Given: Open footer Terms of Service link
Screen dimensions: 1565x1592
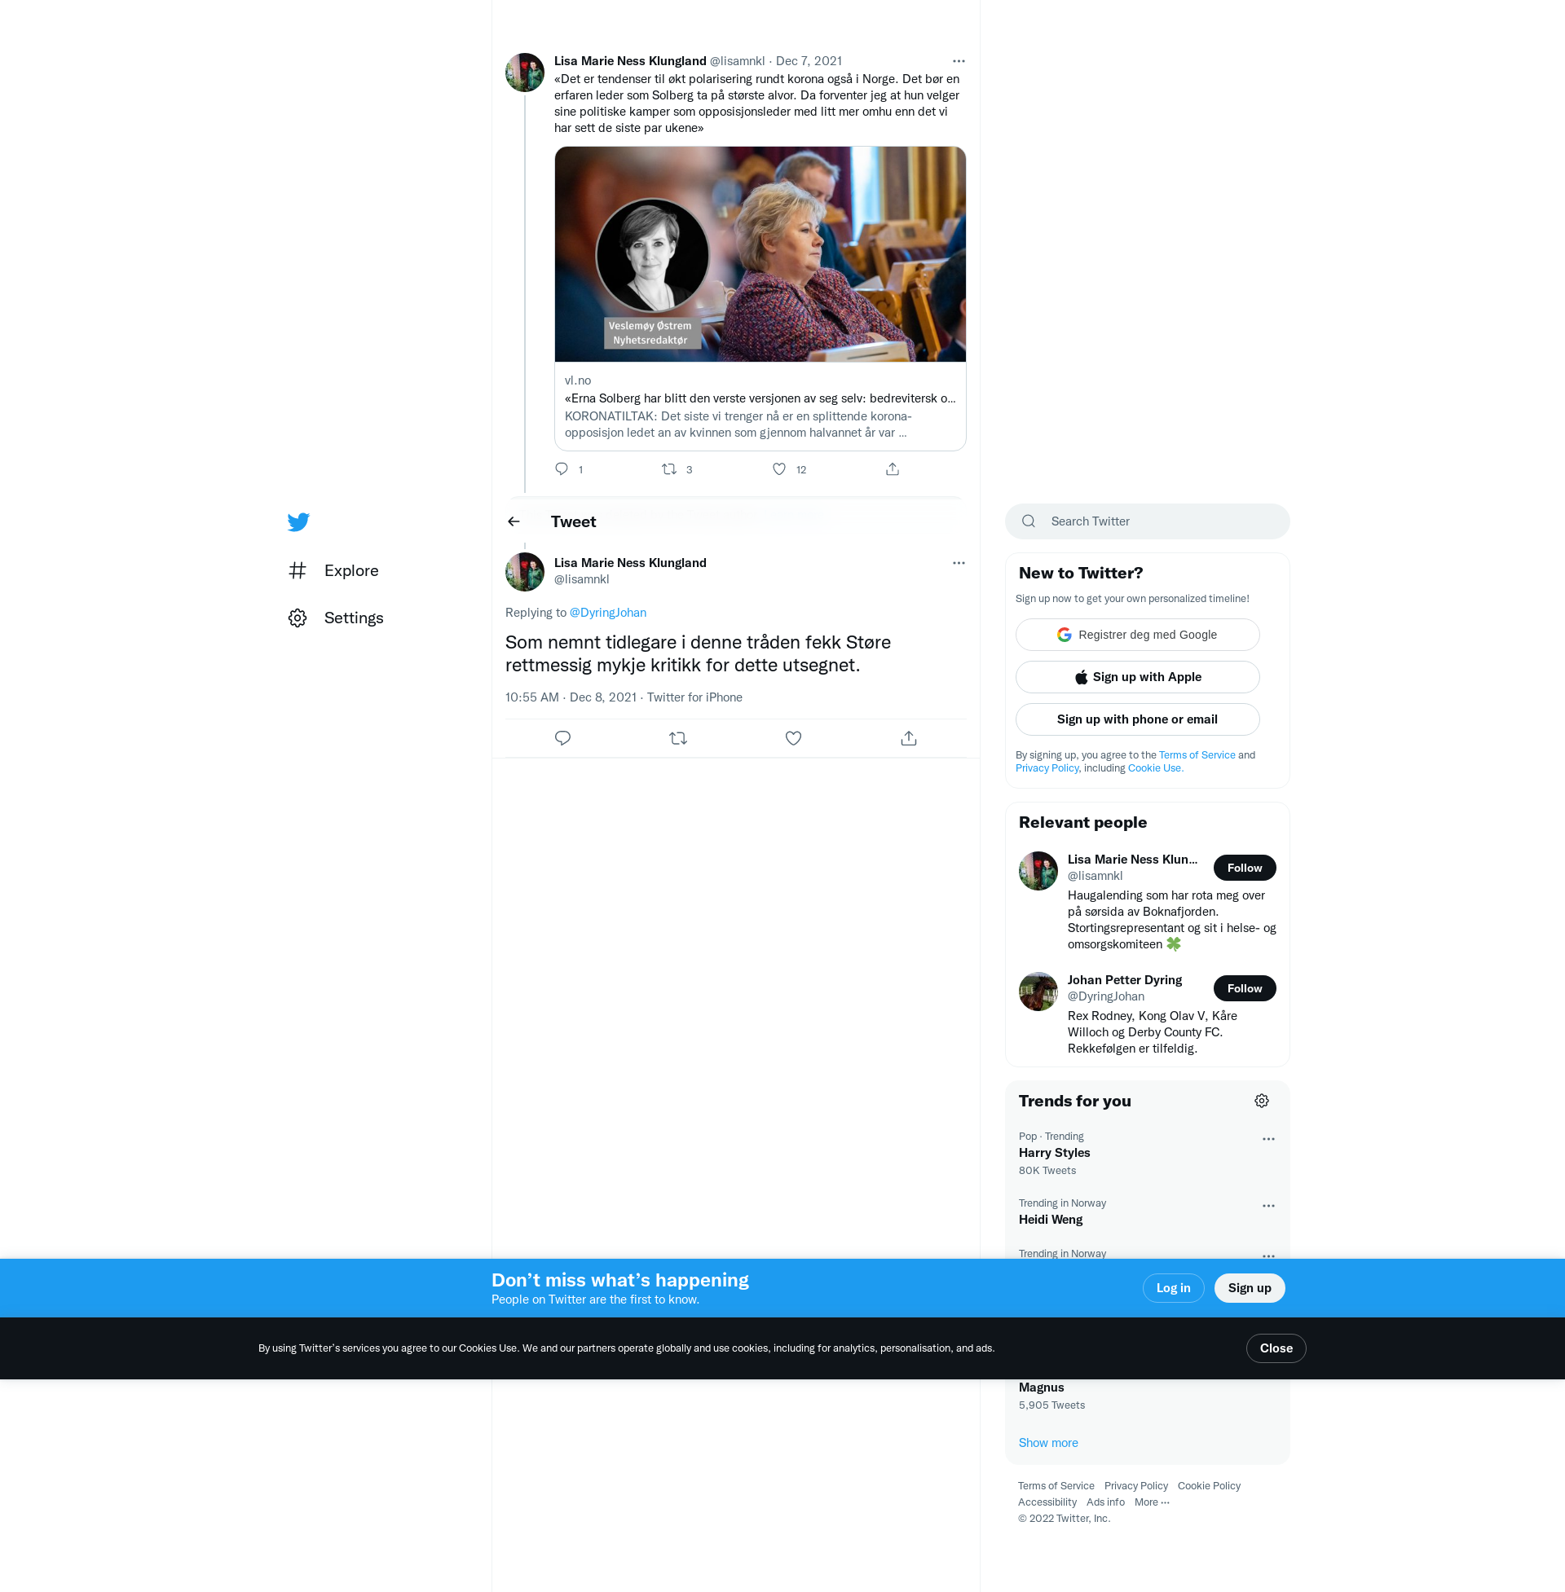Looking at the screenshot, I should tap(1056, 1486).
